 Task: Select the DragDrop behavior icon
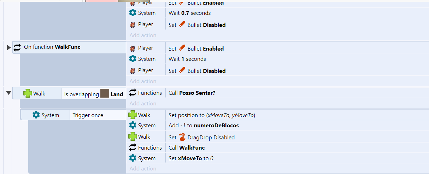pyautogui.click(x=182, y=137)
